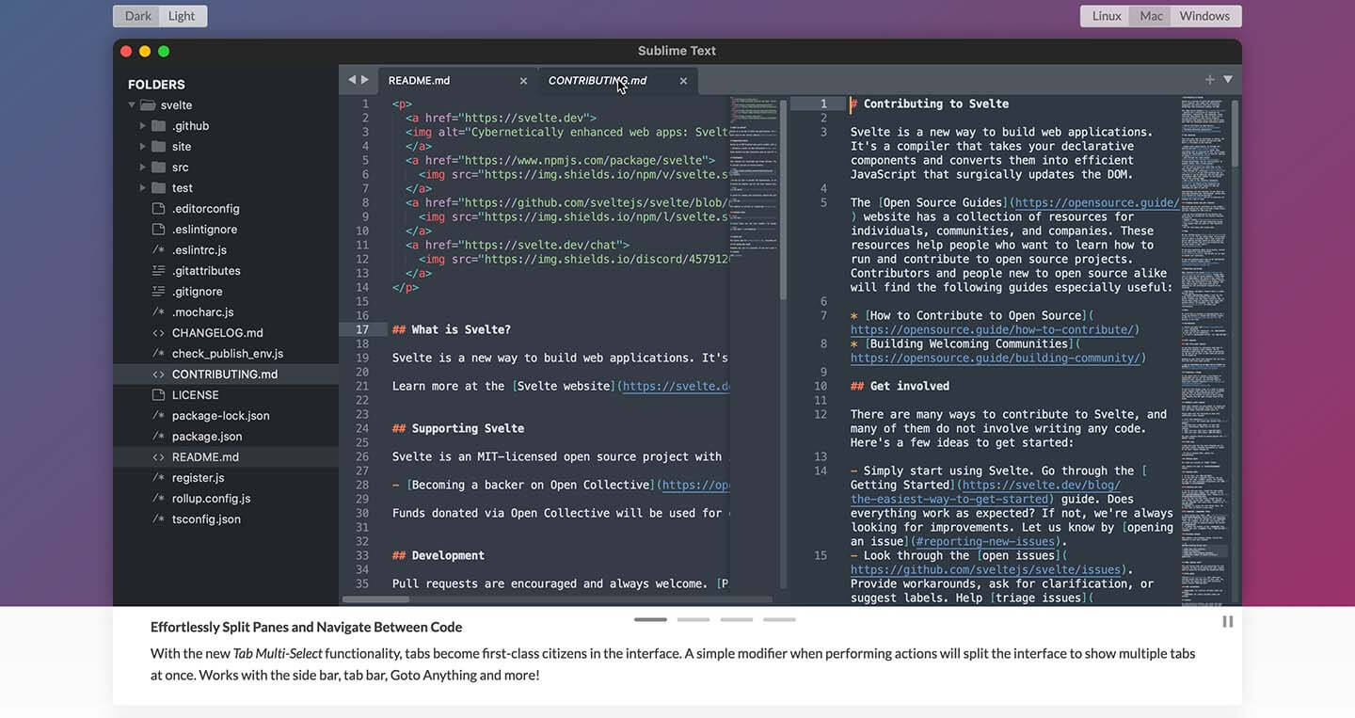This screenshot has height=718, width=1355.
Task: Click the CHANGELOG.md markup file icon
Action: 158,333
